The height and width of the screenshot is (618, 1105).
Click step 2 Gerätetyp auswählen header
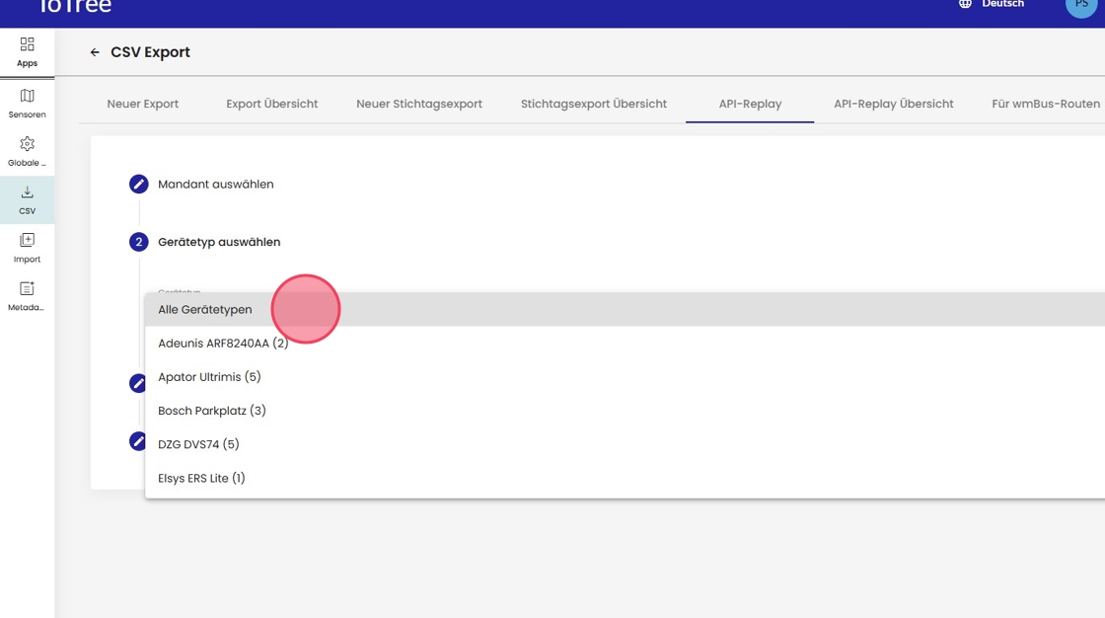(x=219, y=242)
